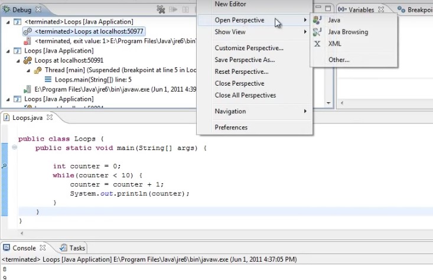The width and height of the screenshot is (433, 280).
Task: Close the Loops.java editor tab
Action: 50,118
